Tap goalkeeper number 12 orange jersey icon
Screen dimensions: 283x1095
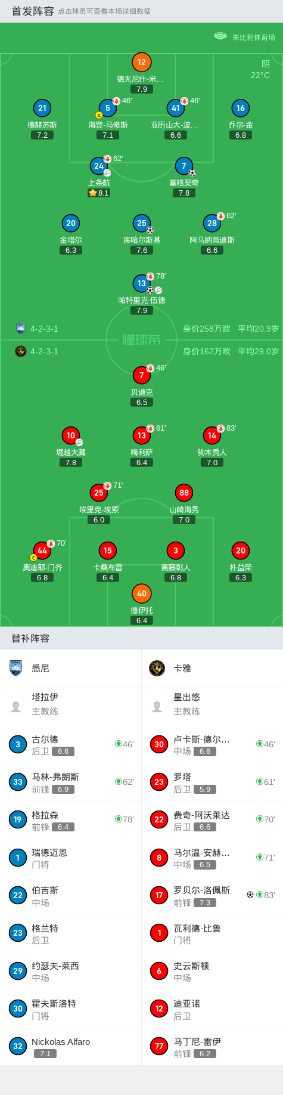click(x=142, y=62)
